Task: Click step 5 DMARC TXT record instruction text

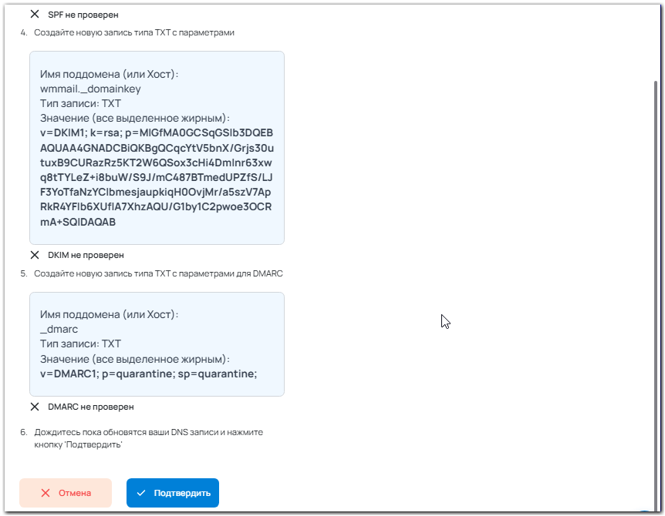Action: pos(158,273)
